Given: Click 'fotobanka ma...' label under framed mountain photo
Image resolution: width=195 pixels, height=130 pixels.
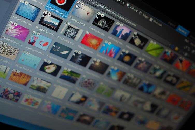Looking at the screenshot, I should pos(45,31).
